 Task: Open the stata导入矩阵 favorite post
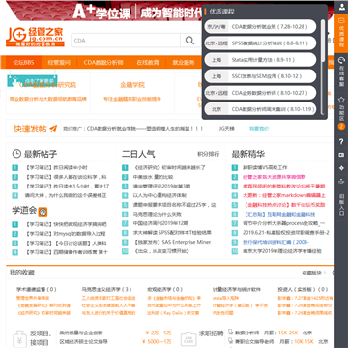coord(225,298)
